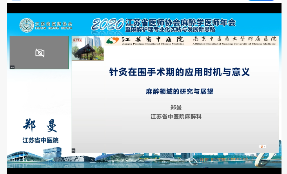Click 江苏省中医院麻醉科 text on the slide

coord(176,117)
